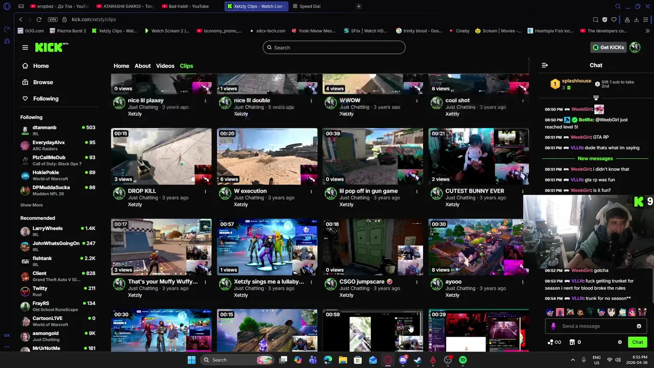Open browser downloads icon

click(x=636, y=19)
